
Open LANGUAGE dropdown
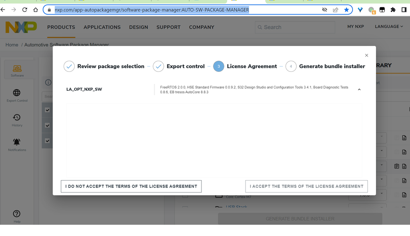click(389, 26)
